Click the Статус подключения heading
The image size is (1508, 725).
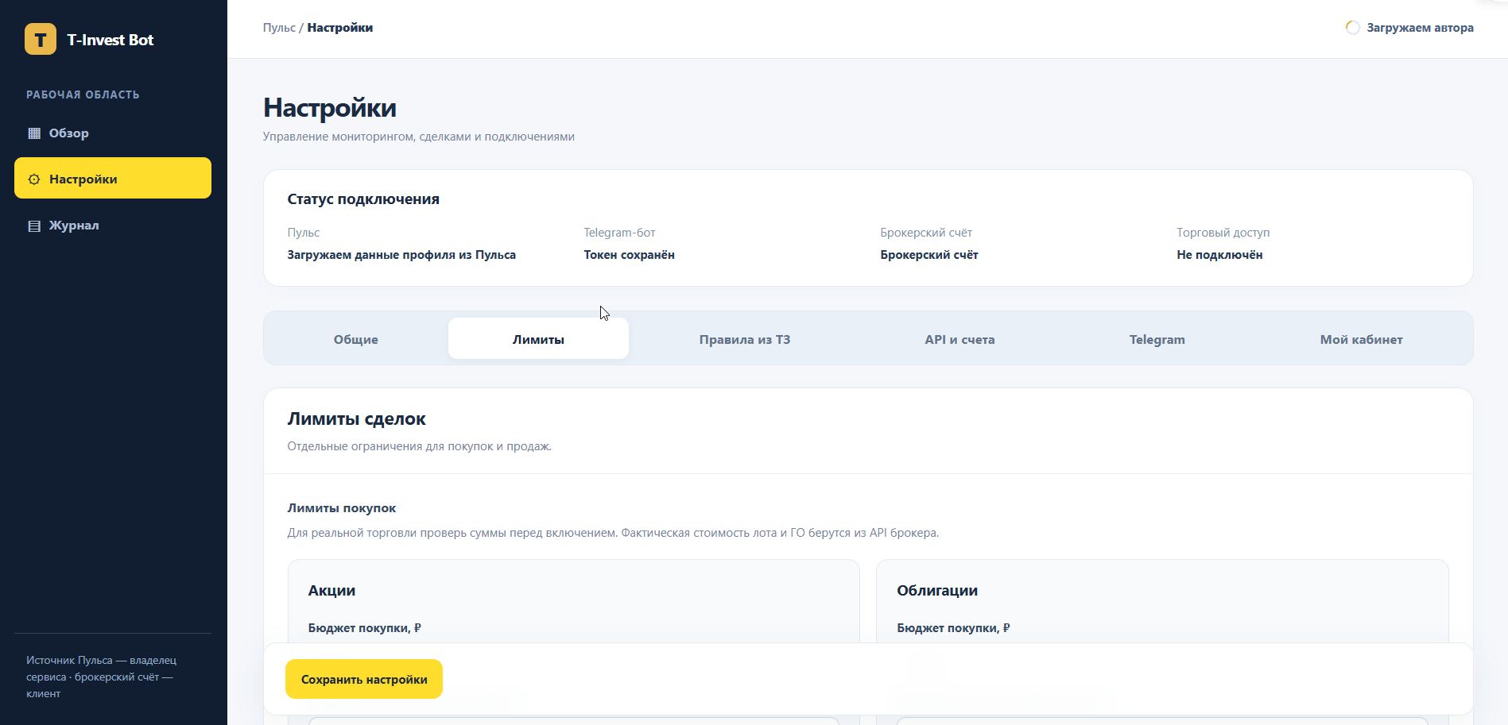pyautogui.click(x=363, y=199)
